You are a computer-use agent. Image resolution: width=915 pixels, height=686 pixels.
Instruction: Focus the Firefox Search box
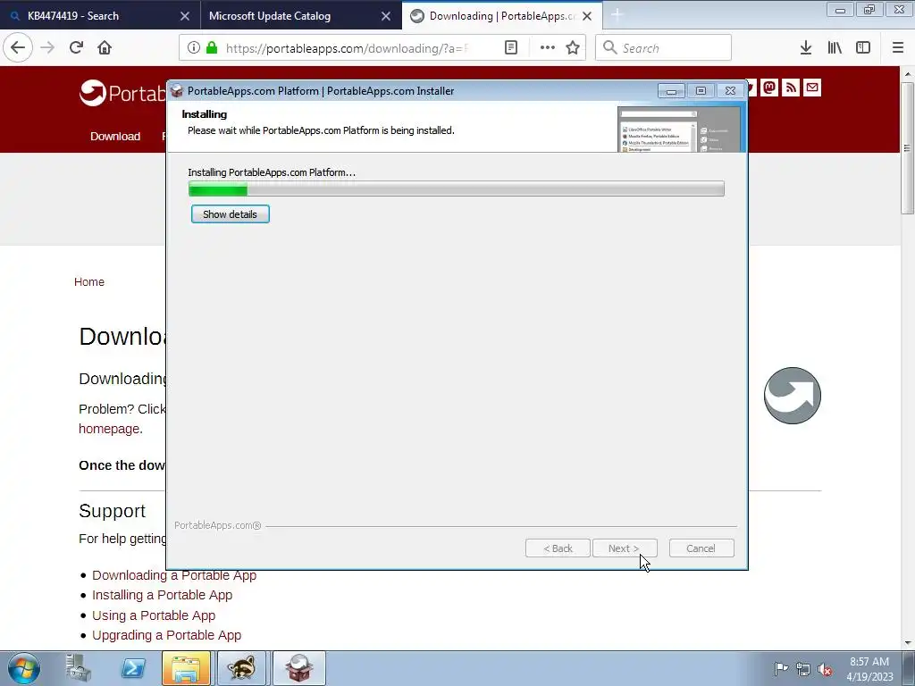(x=663, y=48)
